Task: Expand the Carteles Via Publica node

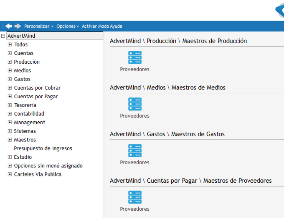Action: pos(10,174)
